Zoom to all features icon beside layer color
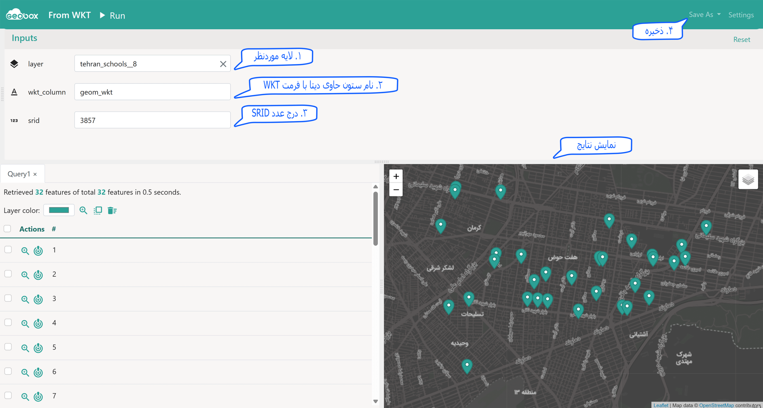This screenshot has height=408, width=763. click(x=83, y=210)
